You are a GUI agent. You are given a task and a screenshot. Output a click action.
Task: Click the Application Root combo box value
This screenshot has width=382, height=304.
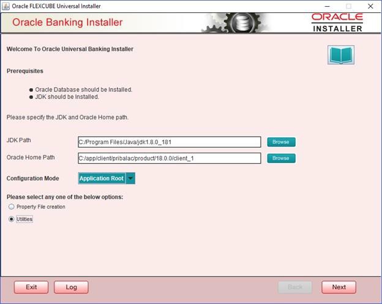[102, 178]
